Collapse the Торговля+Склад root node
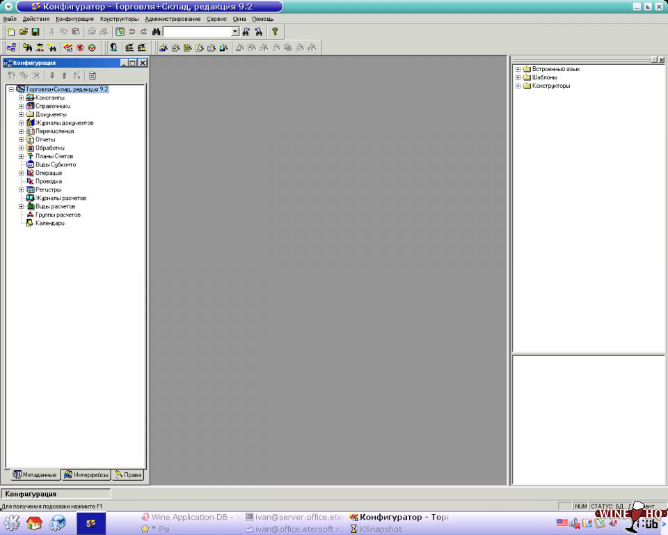 pos(12,90)
